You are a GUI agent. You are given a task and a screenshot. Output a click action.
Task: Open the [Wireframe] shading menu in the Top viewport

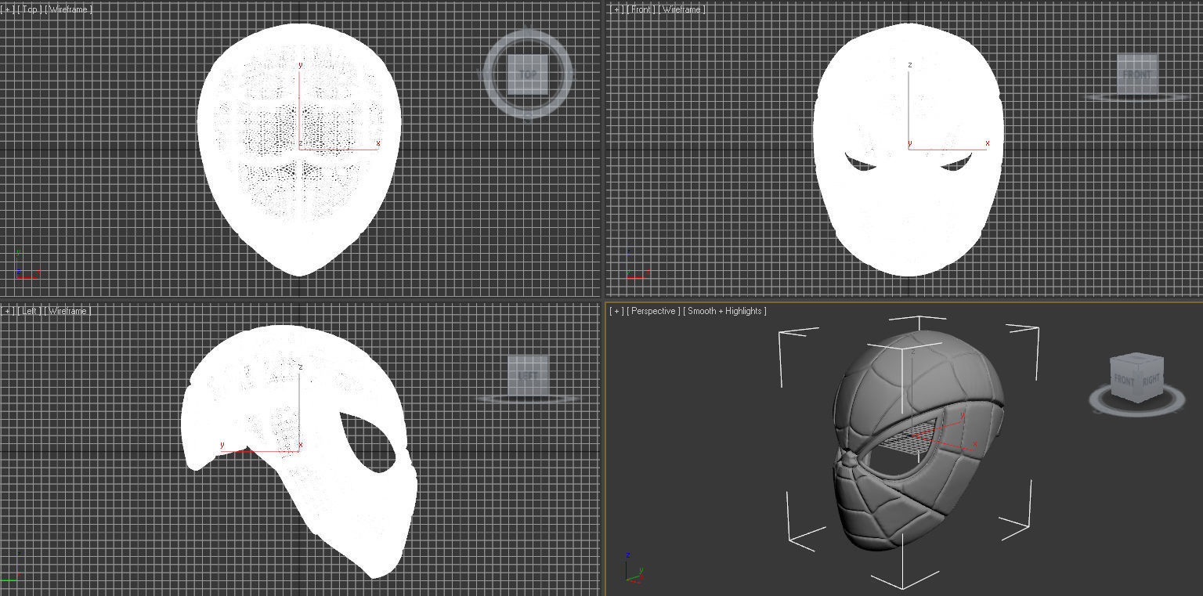69,9
